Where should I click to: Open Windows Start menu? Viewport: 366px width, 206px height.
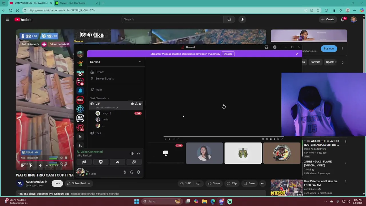[x=136, y=201]
